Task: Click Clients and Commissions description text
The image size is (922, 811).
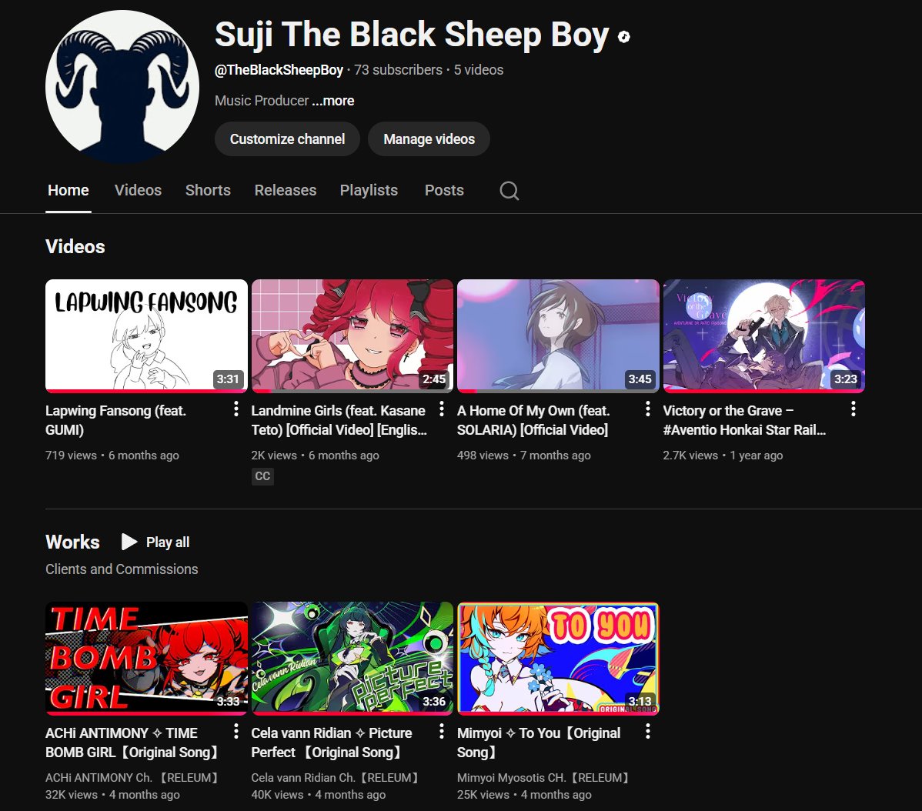Action: [x=122, y=569]
